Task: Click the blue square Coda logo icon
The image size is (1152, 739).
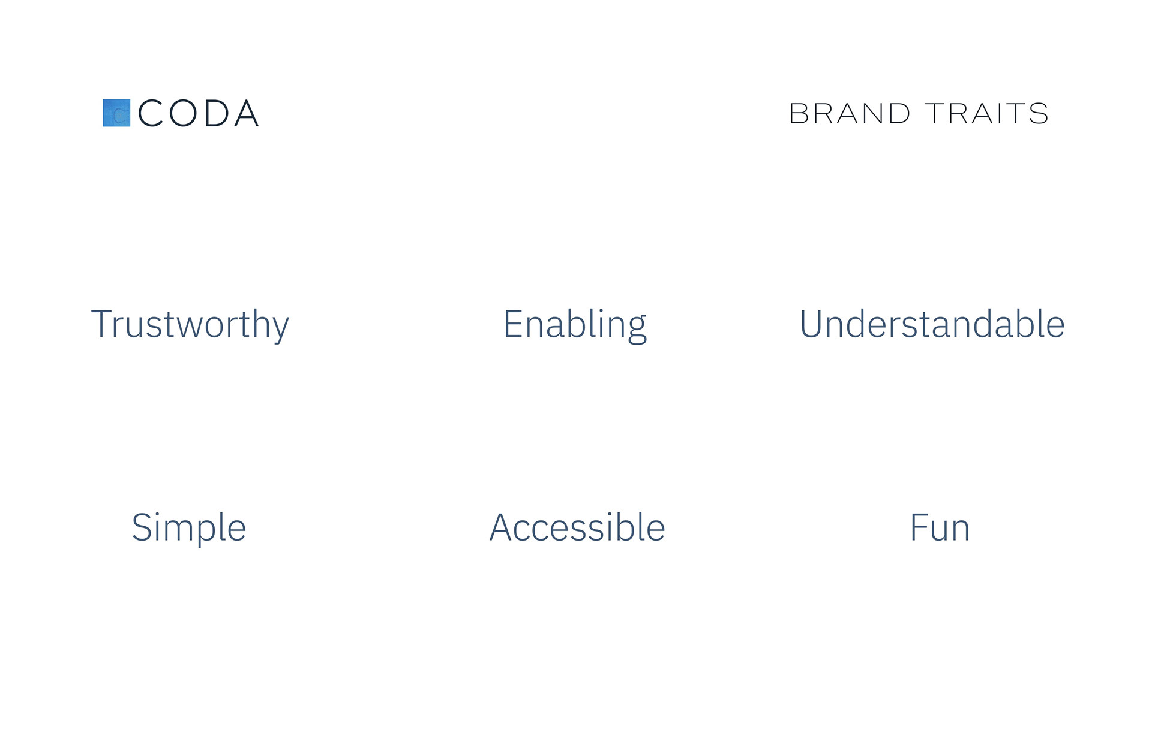Action: 116,113
